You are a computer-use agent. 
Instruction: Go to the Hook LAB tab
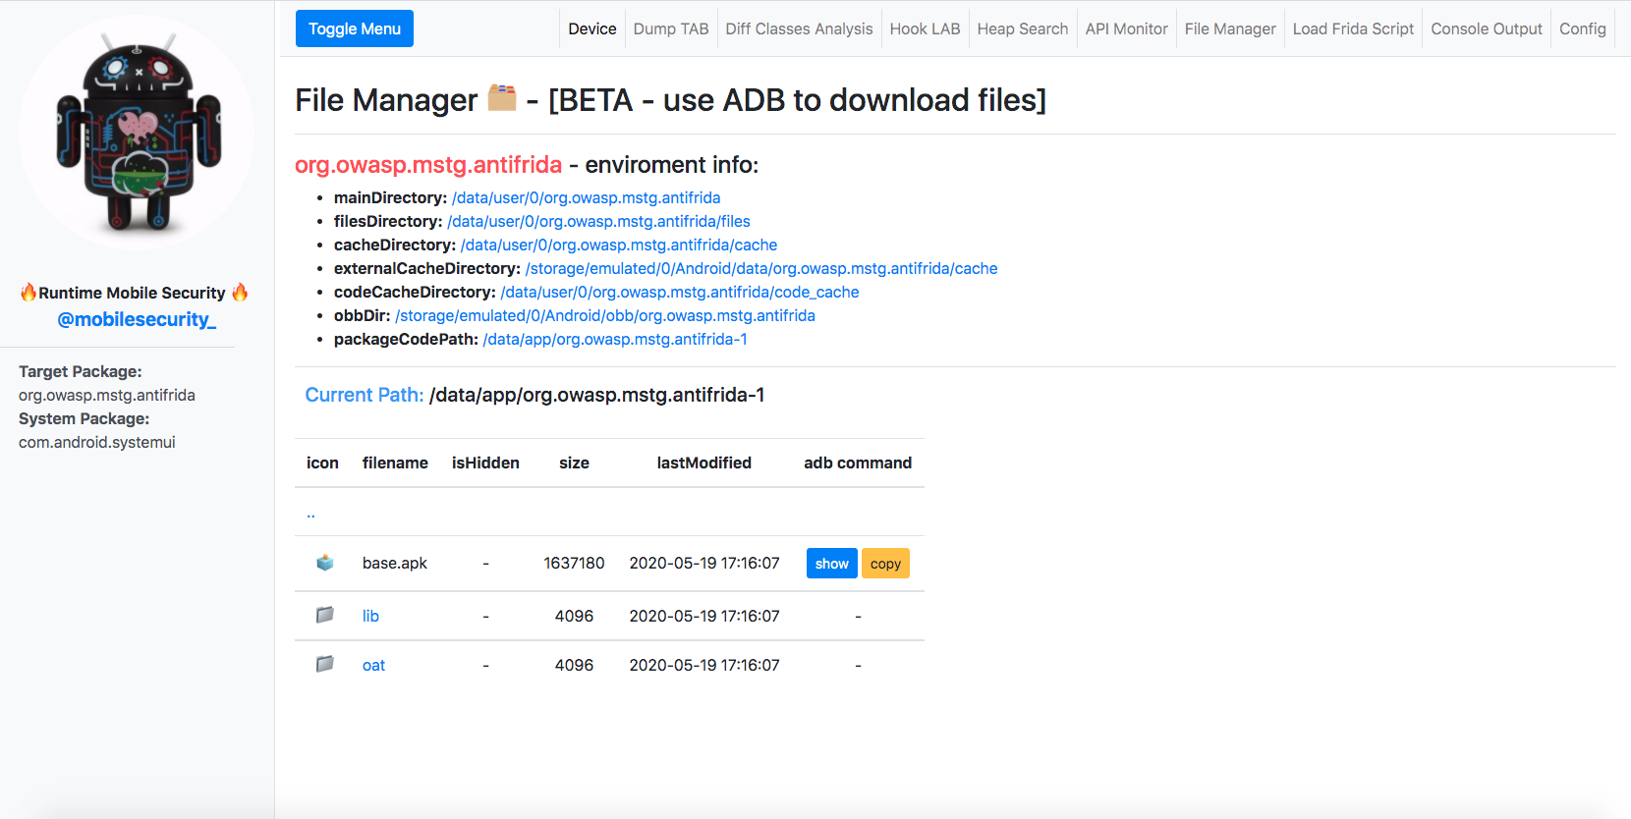click(925, 29)
